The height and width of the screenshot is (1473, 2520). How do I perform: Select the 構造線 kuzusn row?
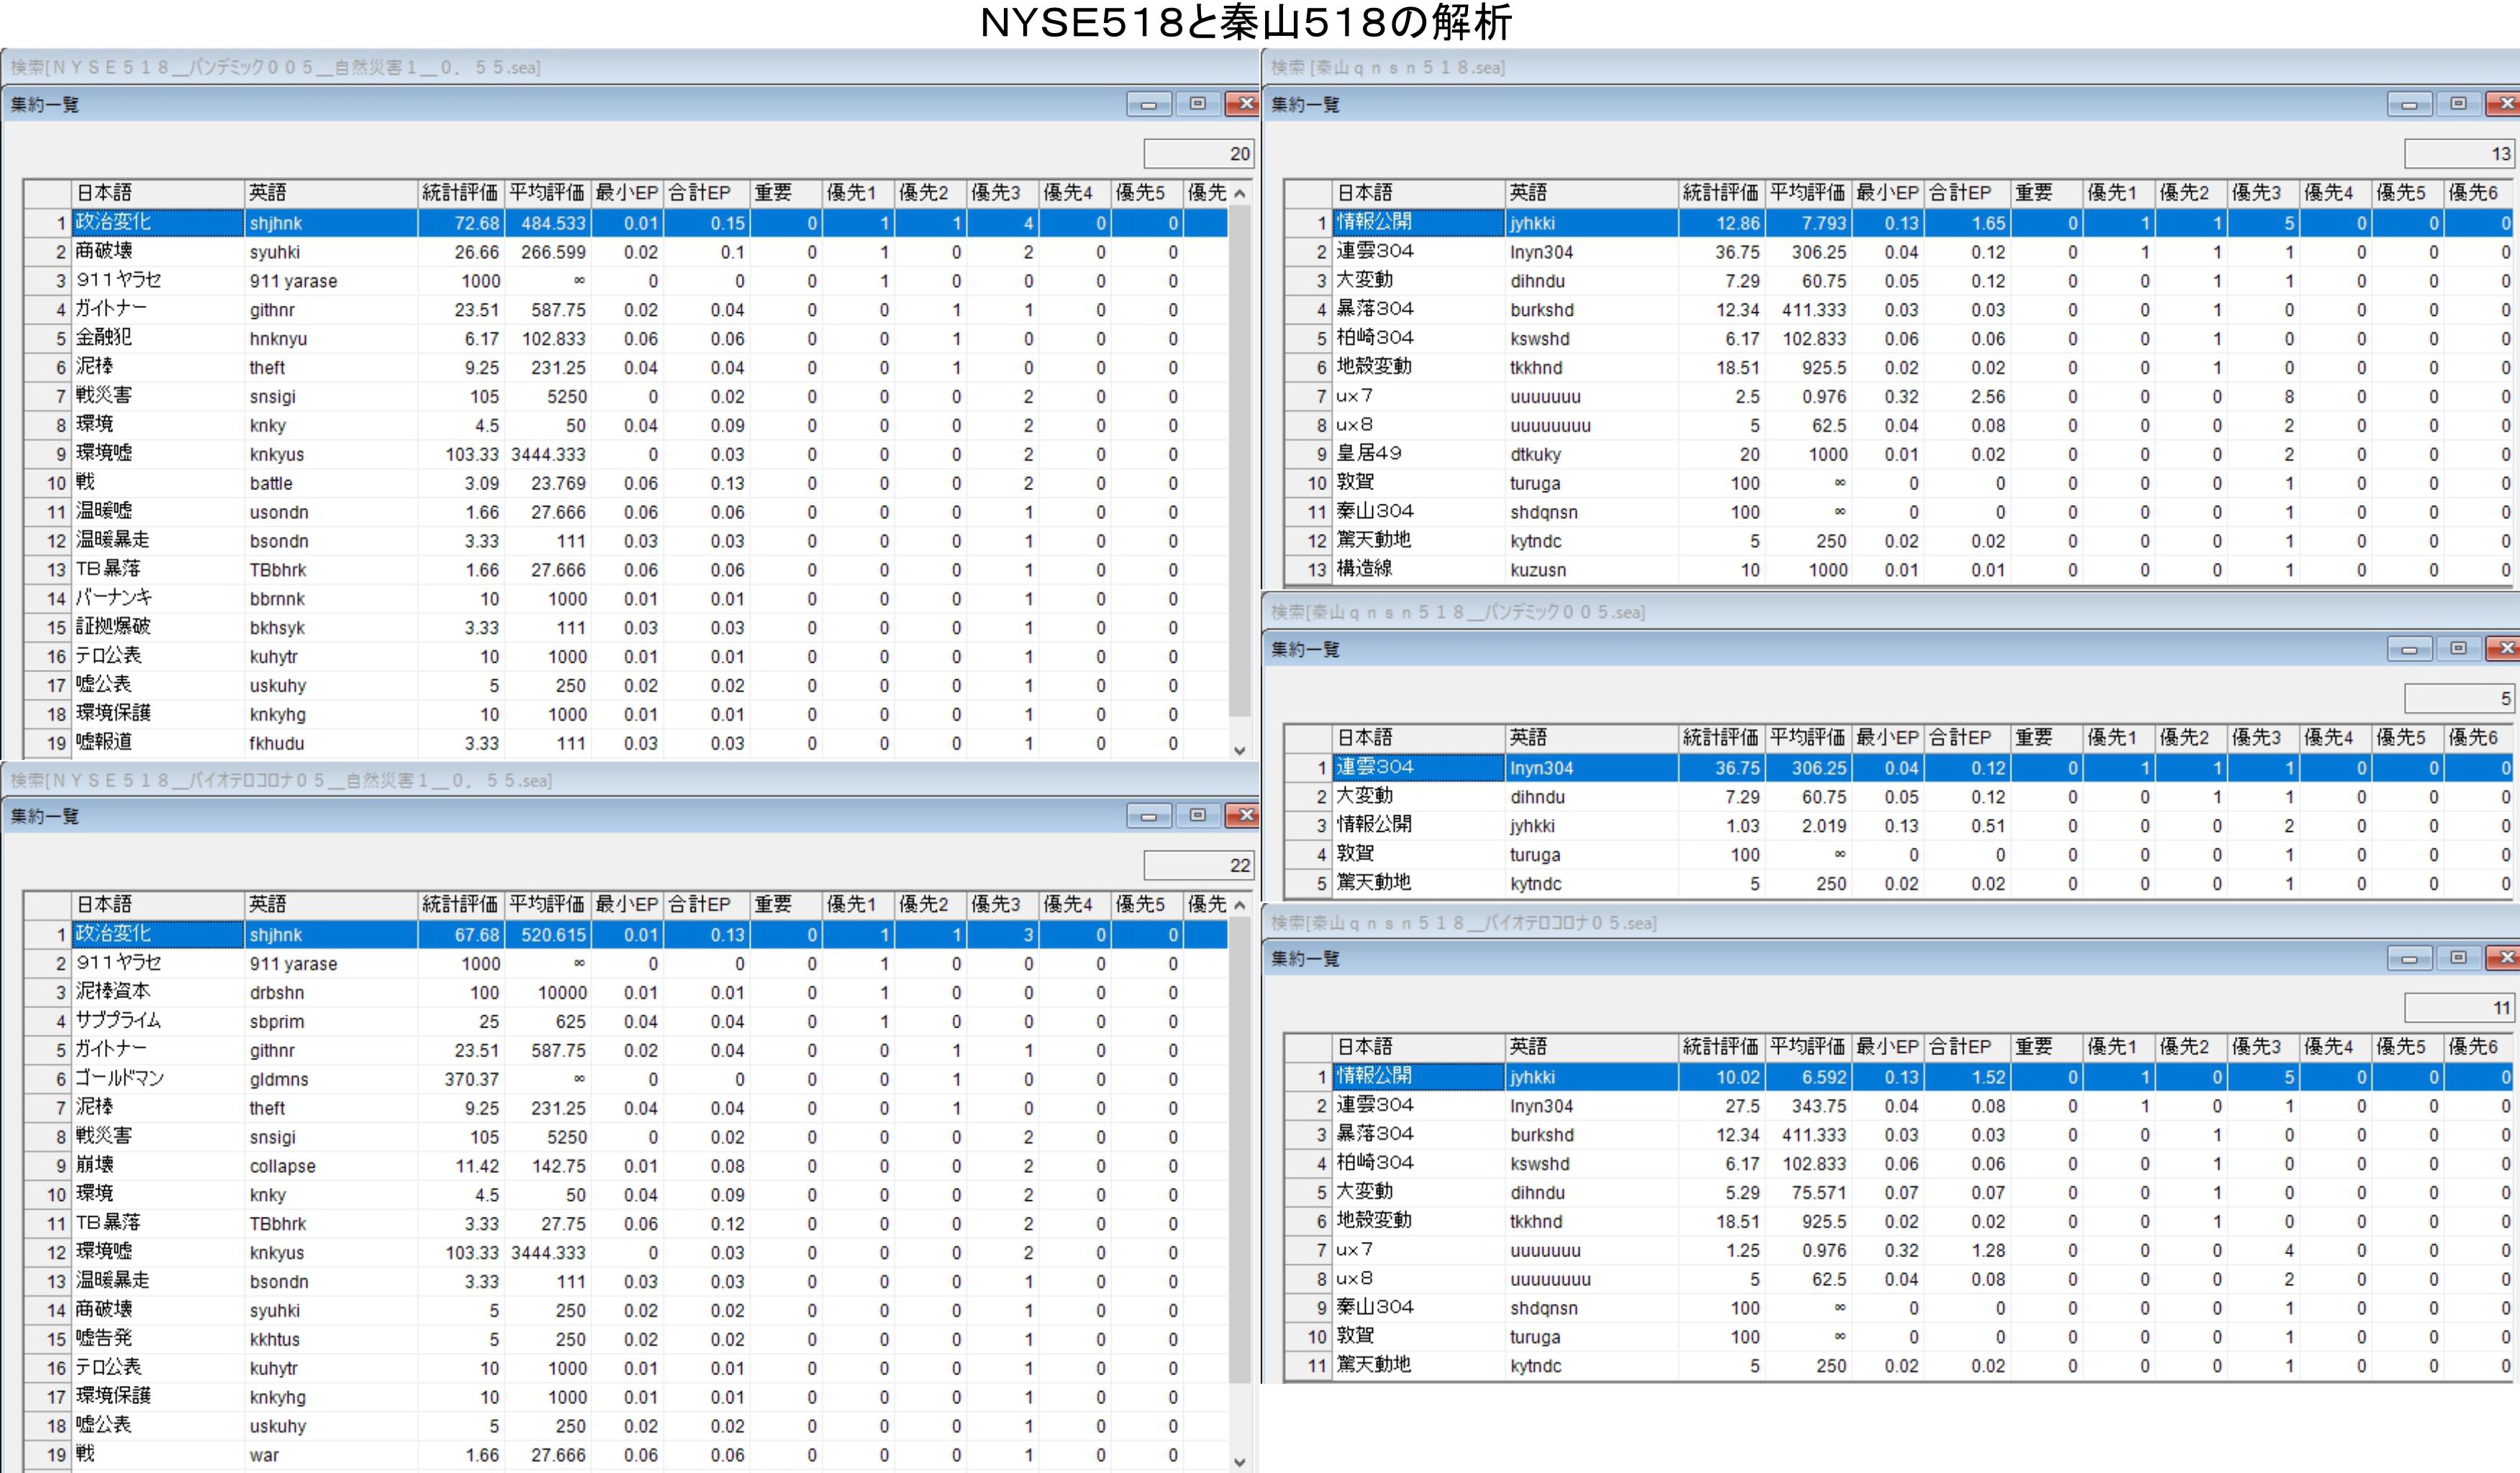(1420, 570)
